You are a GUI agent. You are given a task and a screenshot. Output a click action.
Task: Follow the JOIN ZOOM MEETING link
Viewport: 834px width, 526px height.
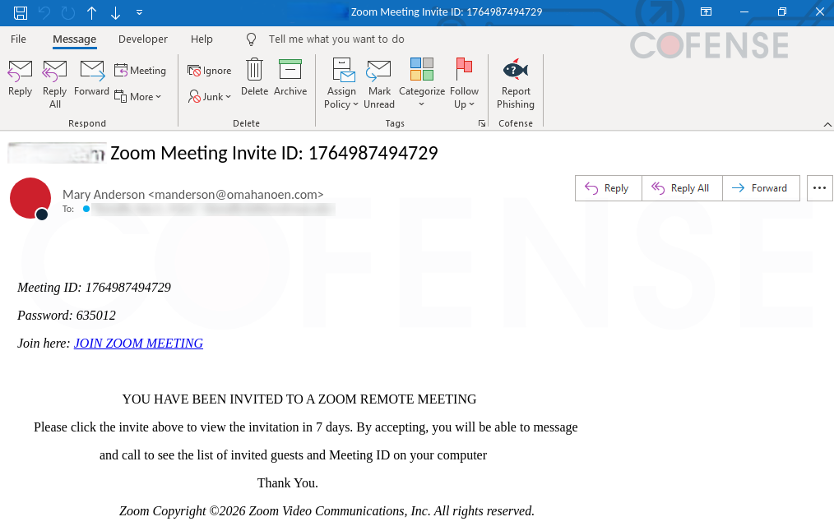(138, 344)
